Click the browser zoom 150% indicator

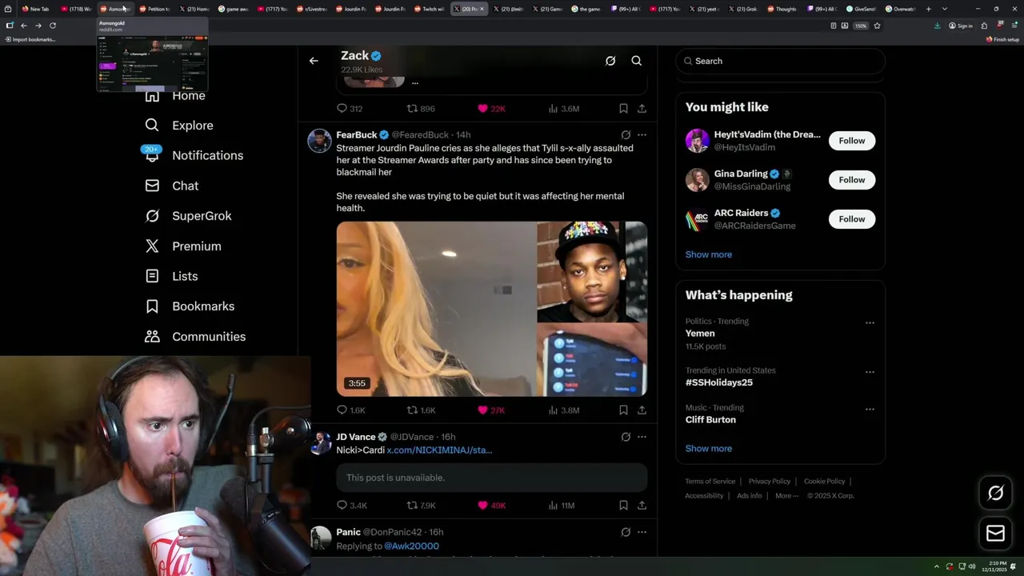[861, 26]
